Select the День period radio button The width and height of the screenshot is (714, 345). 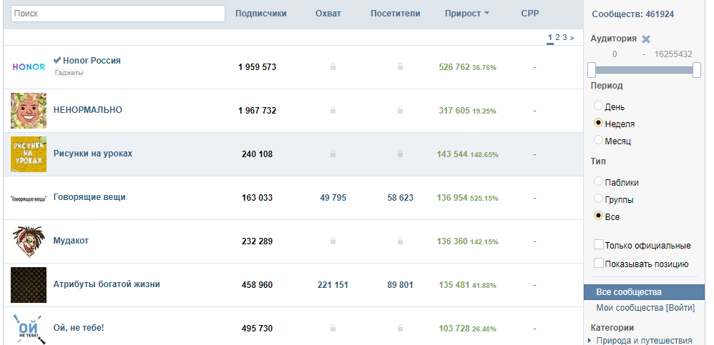point(598,106)
